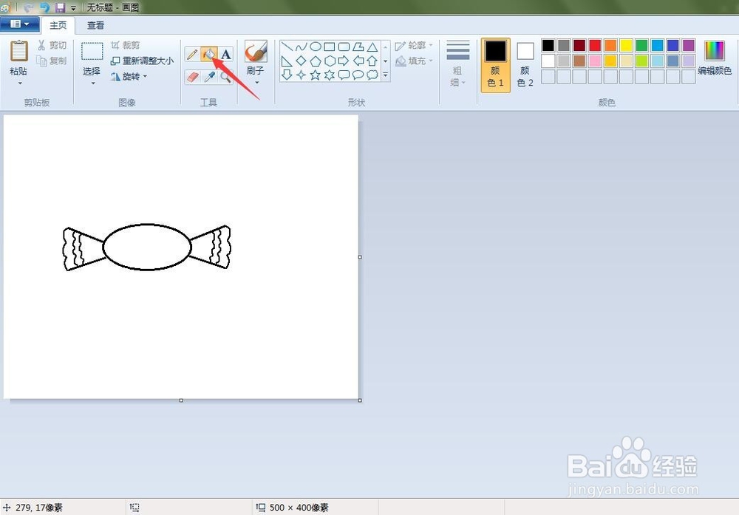Open the Brushes dropdown arrow
Viewport: 739px width, 515px height.
257,83
